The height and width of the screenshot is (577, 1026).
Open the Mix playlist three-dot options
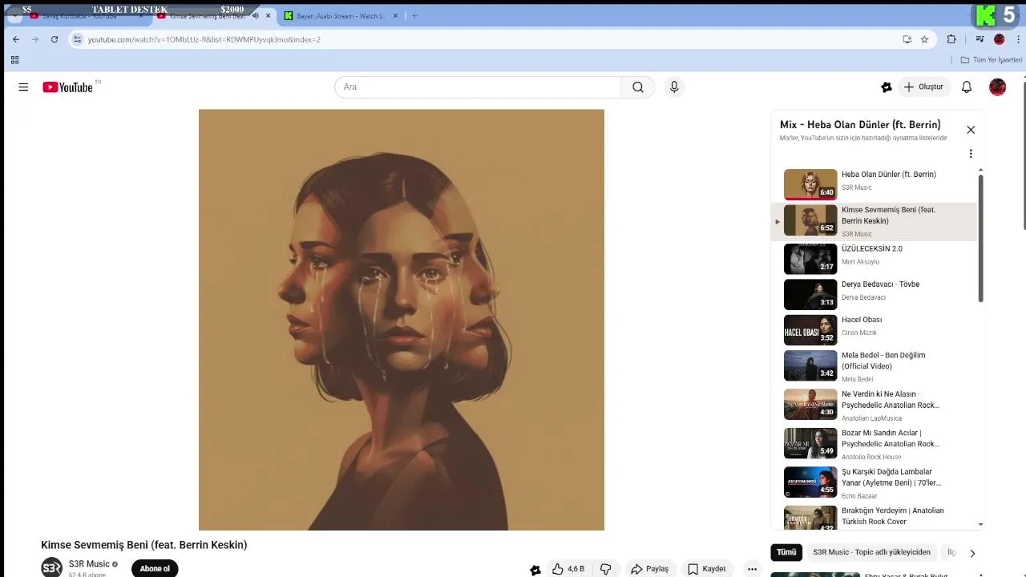point(971,154)
